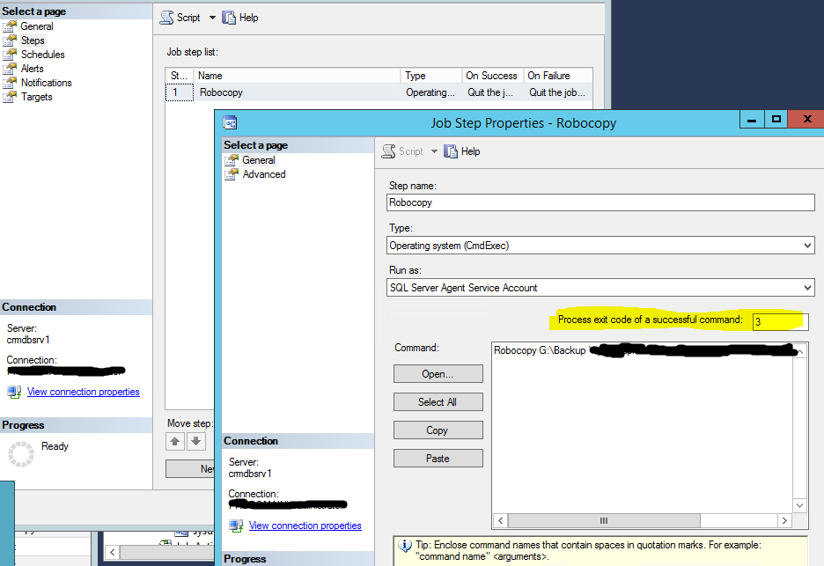Open the Notifications page

pos(46,83)
